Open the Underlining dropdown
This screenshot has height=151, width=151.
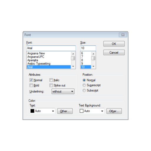pyautogui.click(x=63, y=91)
